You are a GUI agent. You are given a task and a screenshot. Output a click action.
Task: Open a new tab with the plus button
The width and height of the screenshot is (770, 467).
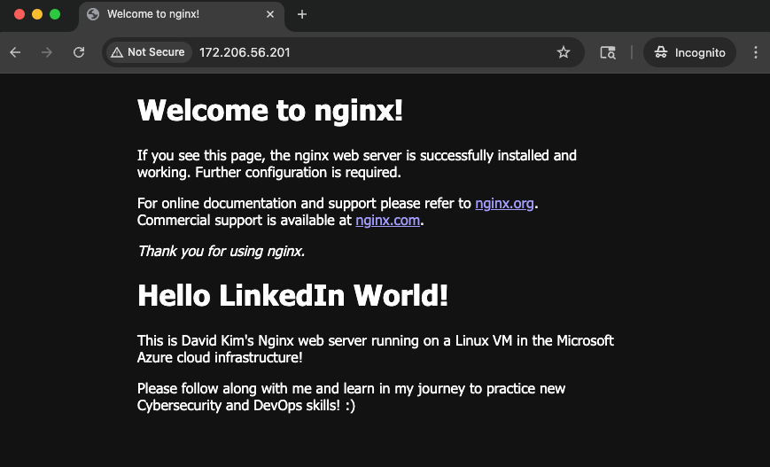[x=302, y=14]
